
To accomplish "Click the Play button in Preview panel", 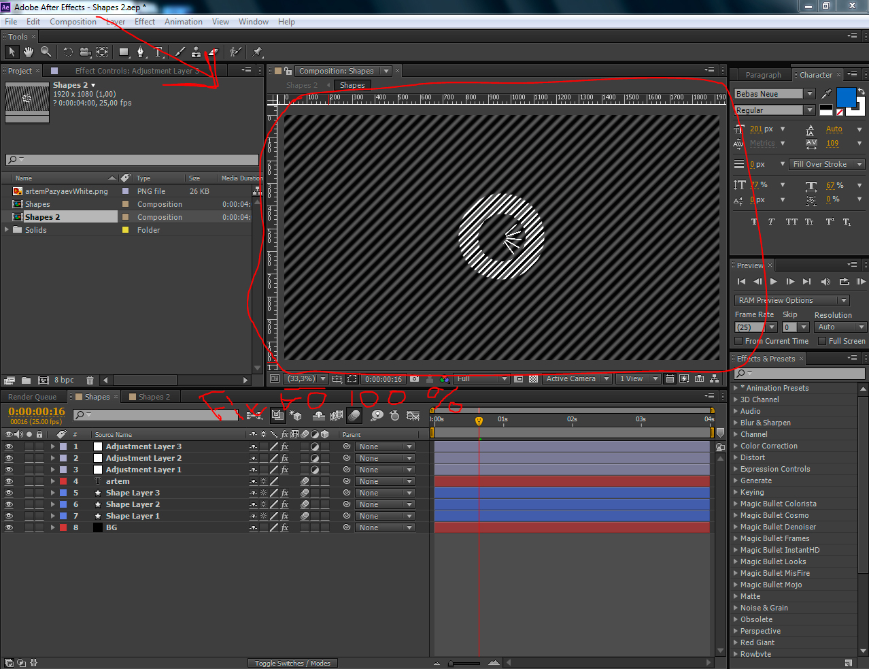I will coord(774,282).
